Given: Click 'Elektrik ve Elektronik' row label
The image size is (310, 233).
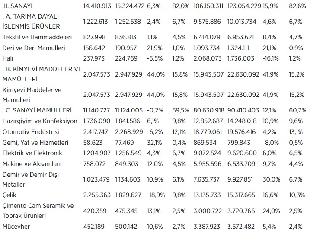Looking at the screenshot, I should [x=32, y=153].
